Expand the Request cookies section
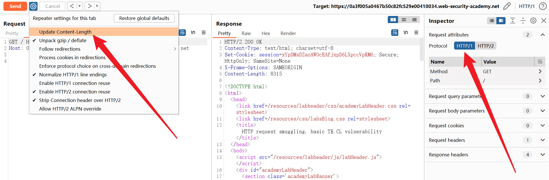The height and width of the screenshot is (180, 549). point(542,126)
